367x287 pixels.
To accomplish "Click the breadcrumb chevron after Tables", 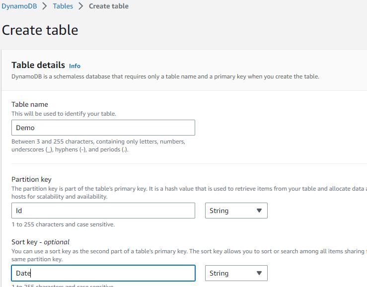I will [x=81, y=6].
